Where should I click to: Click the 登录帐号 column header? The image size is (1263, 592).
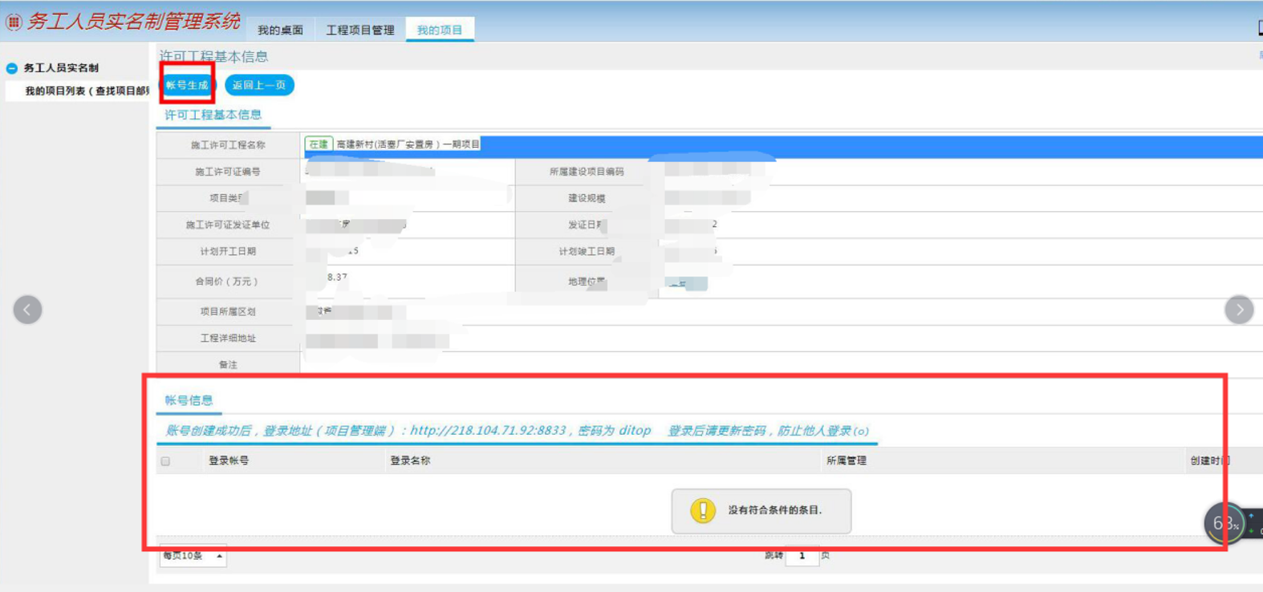[x=229, y=461]
